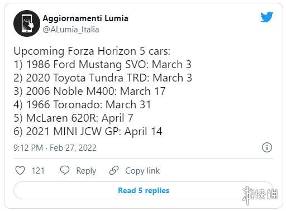The width and height of the screenshot is (286, 211).
Task: Click the 1966 Toronado March 31 line
Action: (x=82, y=105)
